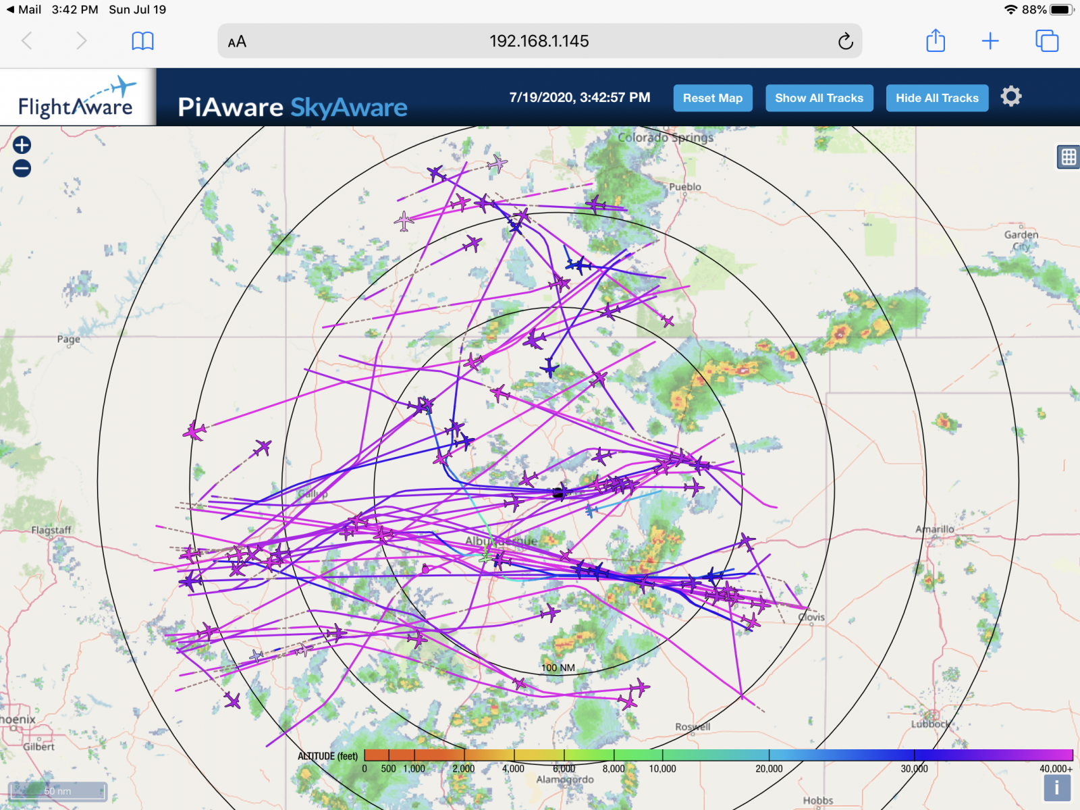Click the Reset Map button
1080x810 pixels.
coord(713,98)
